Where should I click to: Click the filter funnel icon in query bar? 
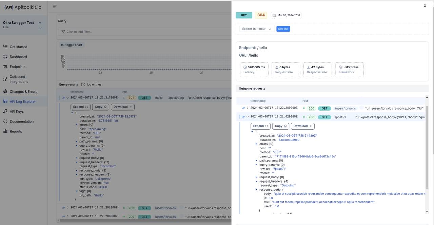(63, 32)
